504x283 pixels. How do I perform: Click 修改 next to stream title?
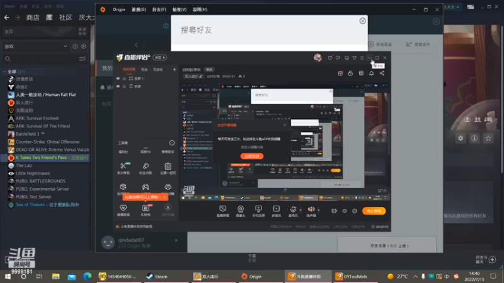[x=209, y=70]
